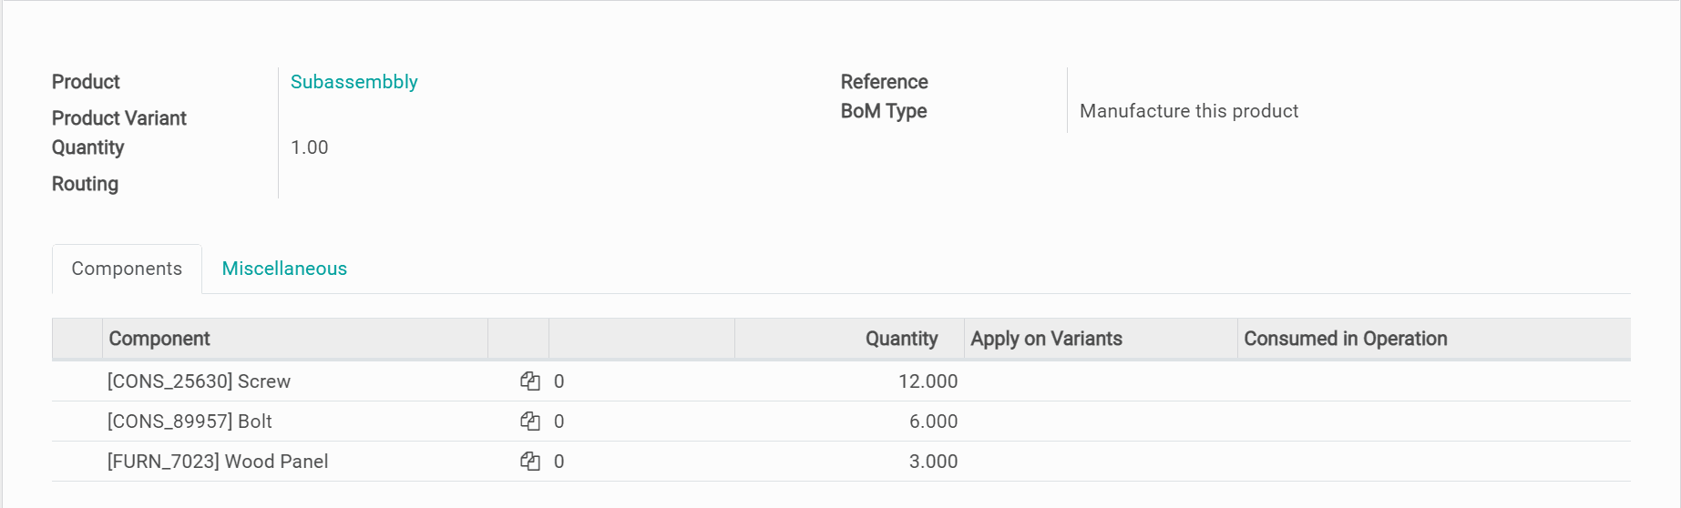1681x508 pixels.
Task: Click the Wood Panel quantity value 3.000
Action: point(932,462)
